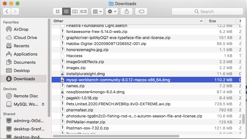Screen dimensions: 247x139
Task: Click the Postman-osx zip archive icon
Action: coord(62,128)
